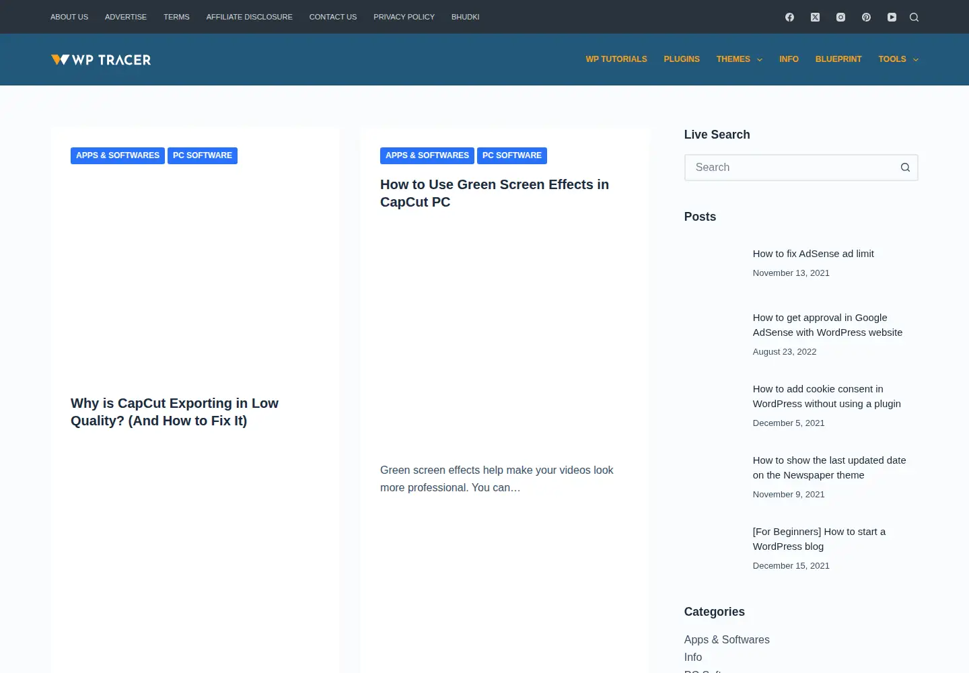Open the How to fix AdSense ad limit post
Image resolution: width=969 pixels, height=673 pixels.
pos(813,254)
